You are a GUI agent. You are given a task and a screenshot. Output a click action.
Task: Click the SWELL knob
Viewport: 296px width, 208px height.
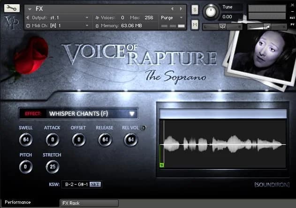[26, 140]
